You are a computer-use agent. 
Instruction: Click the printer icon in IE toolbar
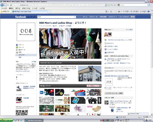[x=119, y=11]
